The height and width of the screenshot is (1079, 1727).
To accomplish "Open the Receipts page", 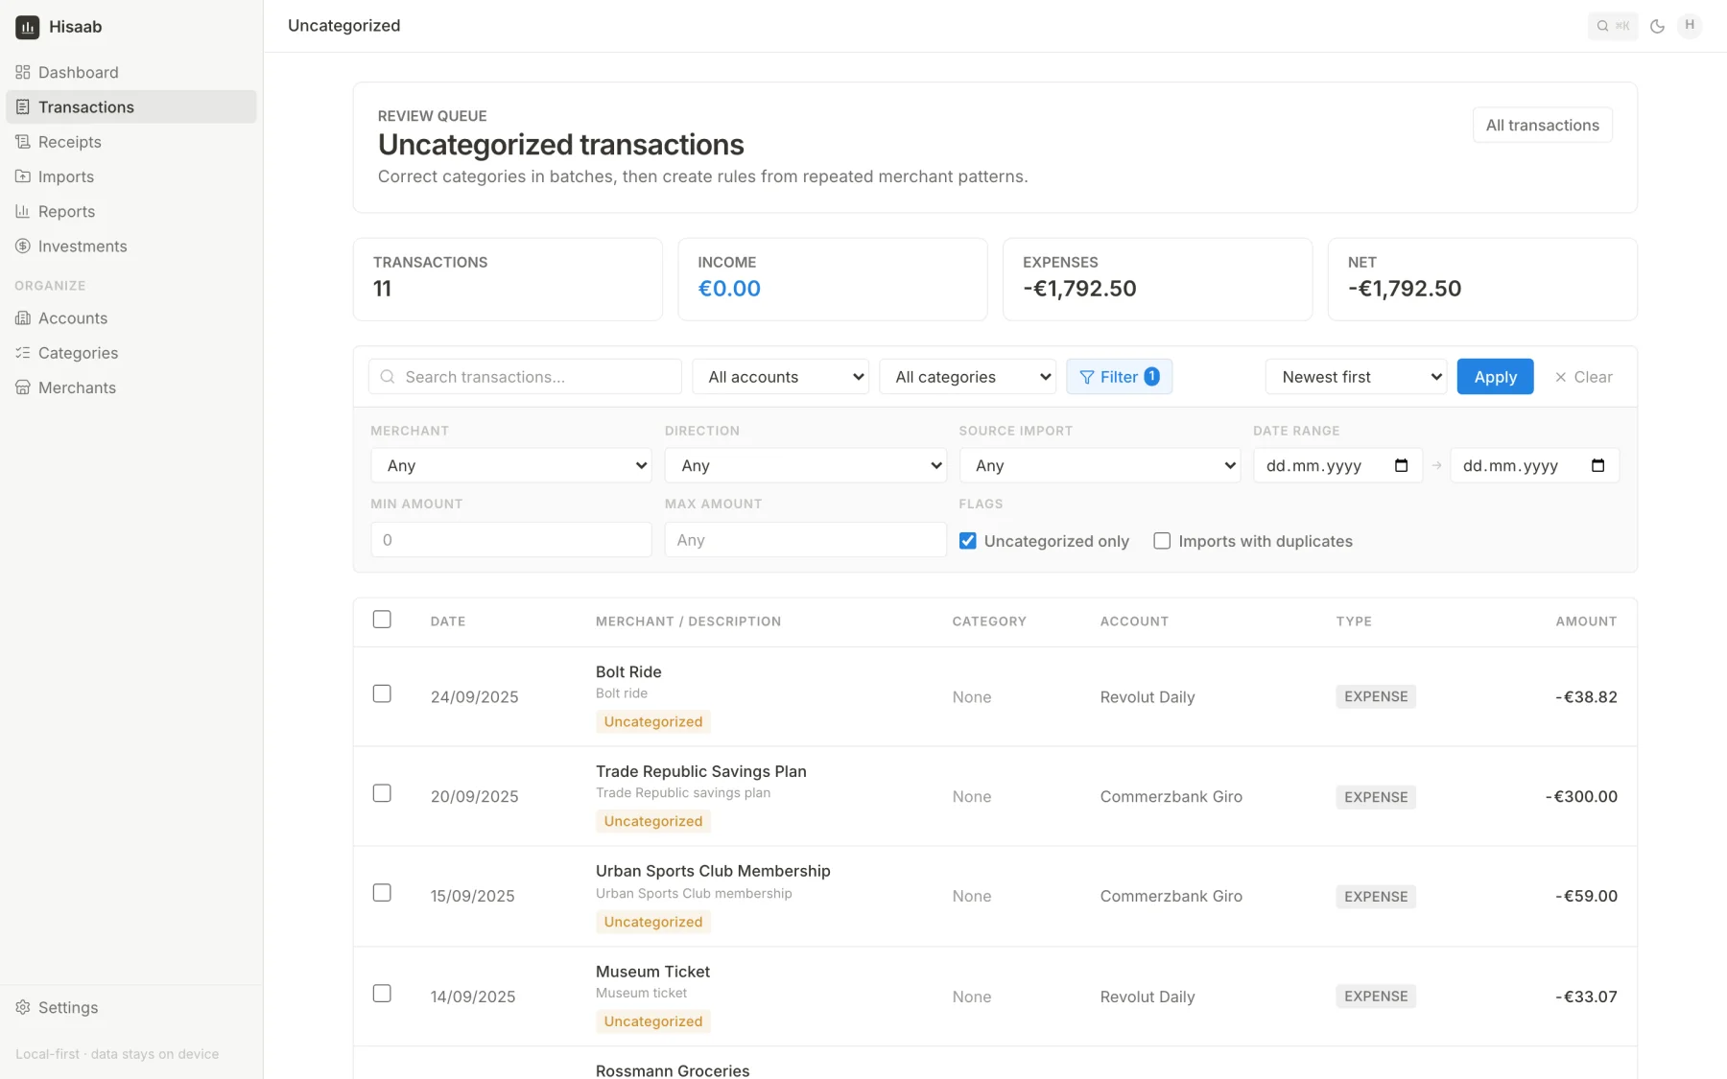I will tap(131, 142).
